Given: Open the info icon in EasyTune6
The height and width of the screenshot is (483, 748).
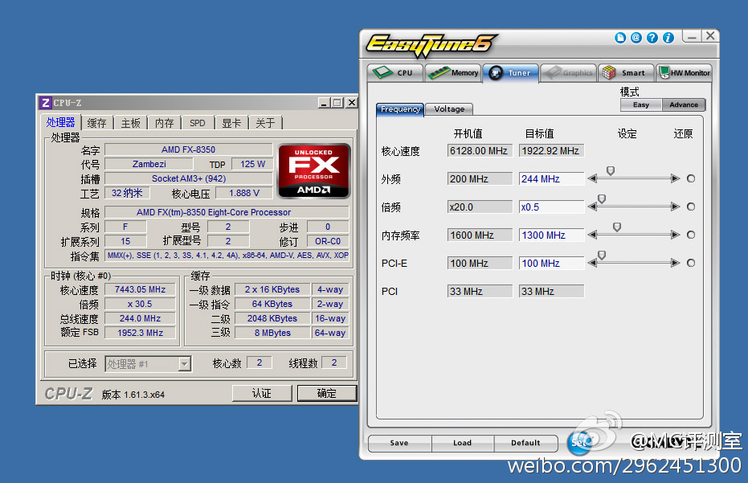Looking at the screenshot, I should click(668, 38).
